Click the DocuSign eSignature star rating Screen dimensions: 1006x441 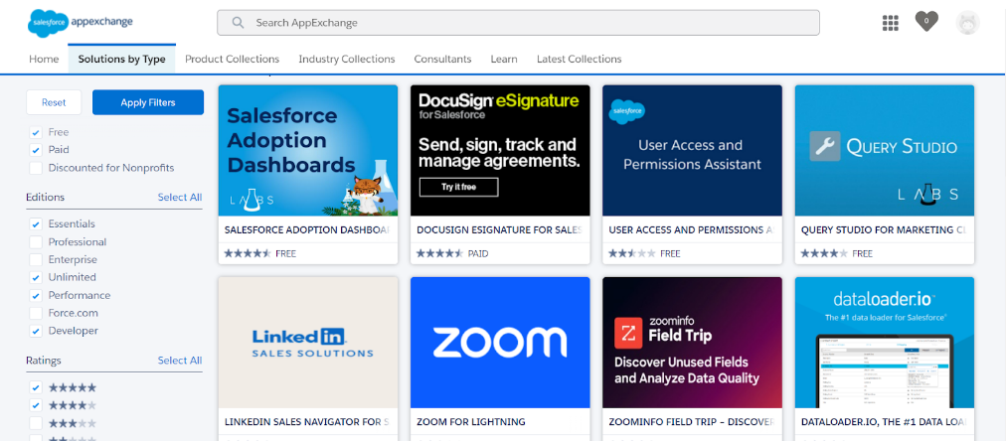[440, 253]
